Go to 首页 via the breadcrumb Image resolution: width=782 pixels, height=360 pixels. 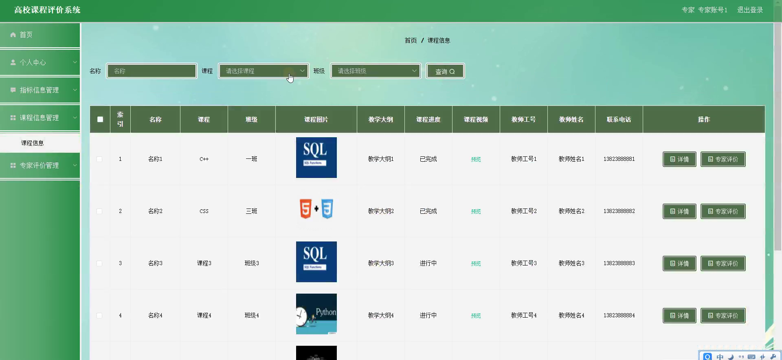pos(411,40)
